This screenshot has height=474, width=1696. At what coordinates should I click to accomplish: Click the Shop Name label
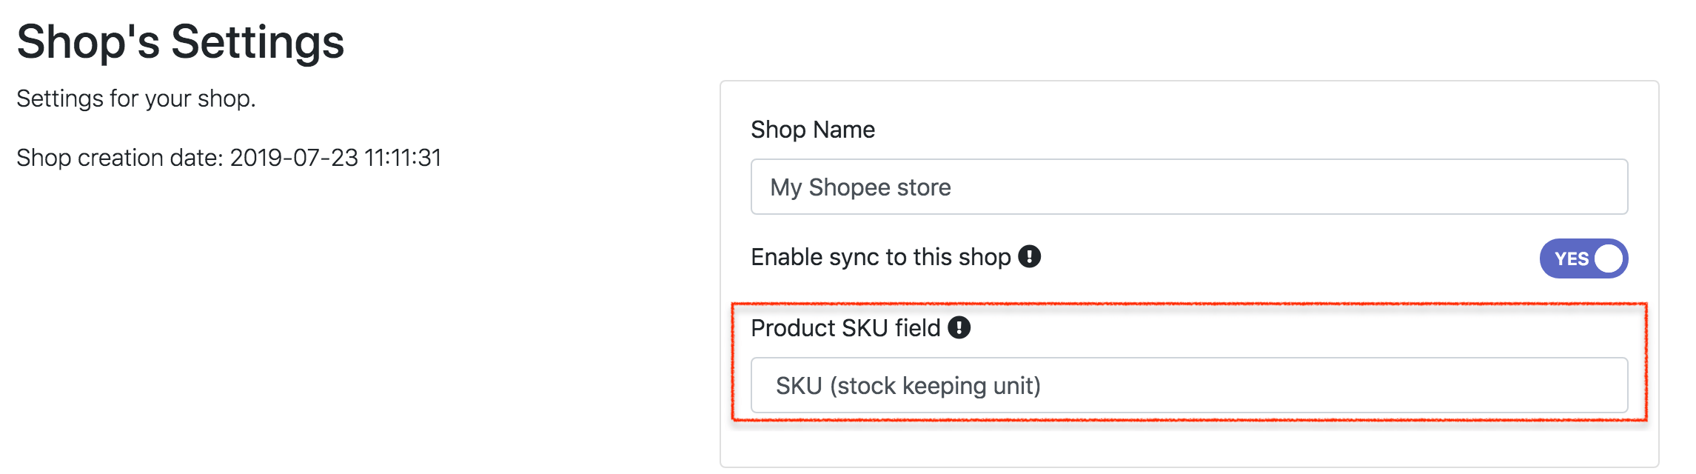click(x=812, y=130)
